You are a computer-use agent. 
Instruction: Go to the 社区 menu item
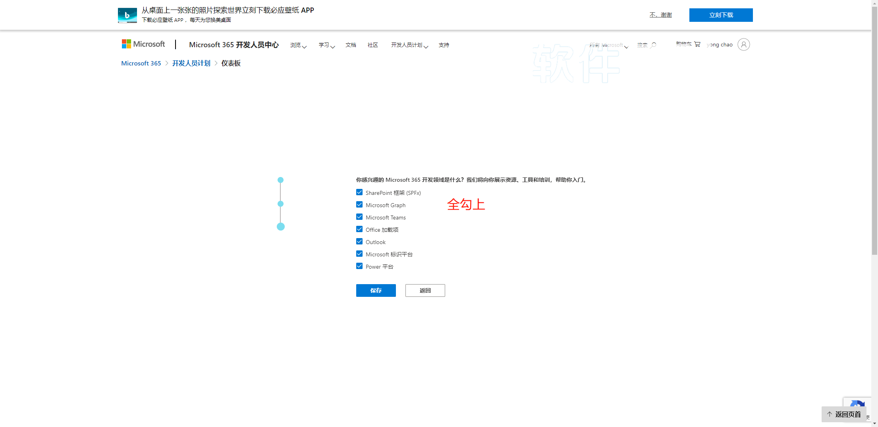[x=372, y=45]
